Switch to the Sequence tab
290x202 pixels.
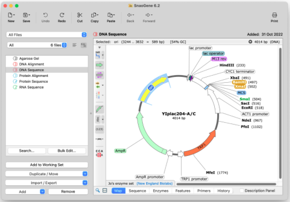[137, 191]
